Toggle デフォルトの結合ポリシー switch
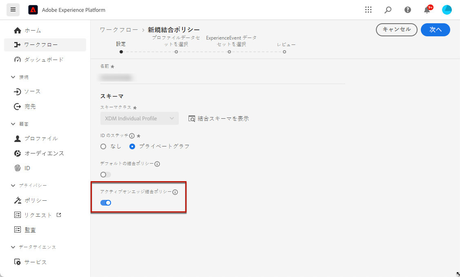Image resolution: width=460 pixels, height=277 pixels. tap(106, 175)
